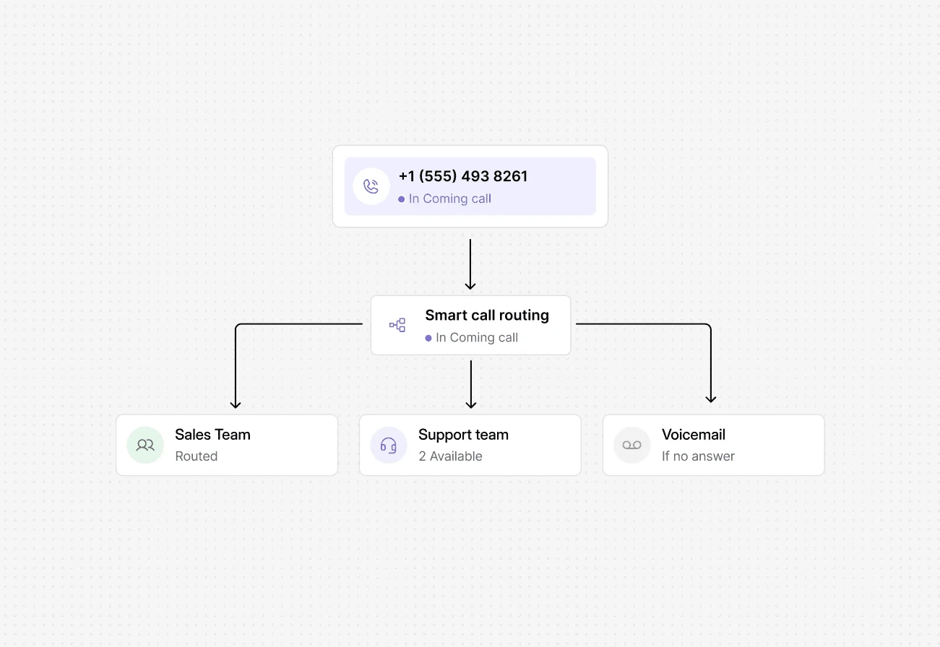This screenshot has height=647, width=940.
Task: Click the incoming call phone icon
Action: tap(371, 186)
